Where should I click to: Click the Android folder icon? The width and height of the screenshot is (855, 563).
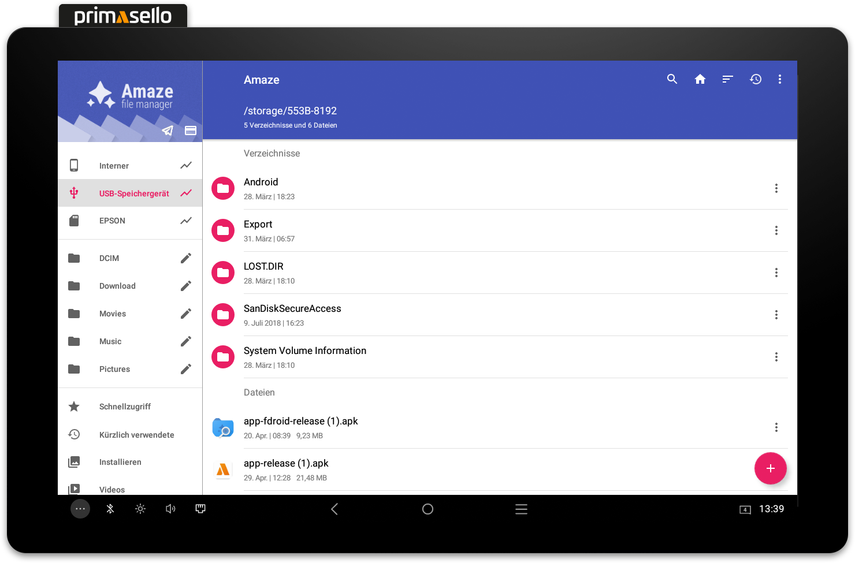223,188
